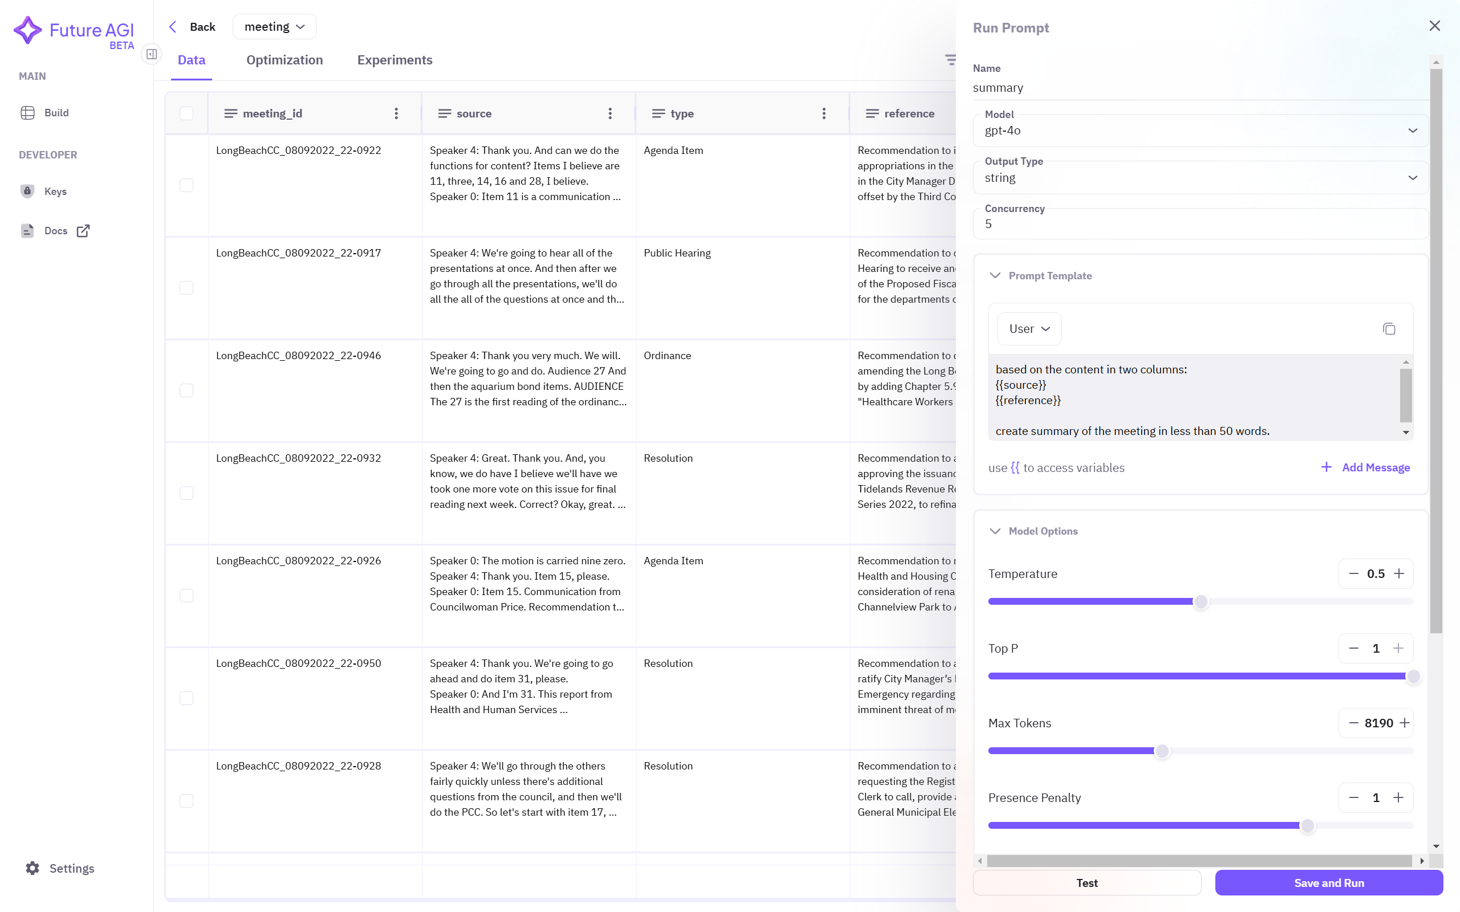Check row LongBeachCC_08092022_22-0946
This screenshot has height=912, width=1460.
coord(186,390)
